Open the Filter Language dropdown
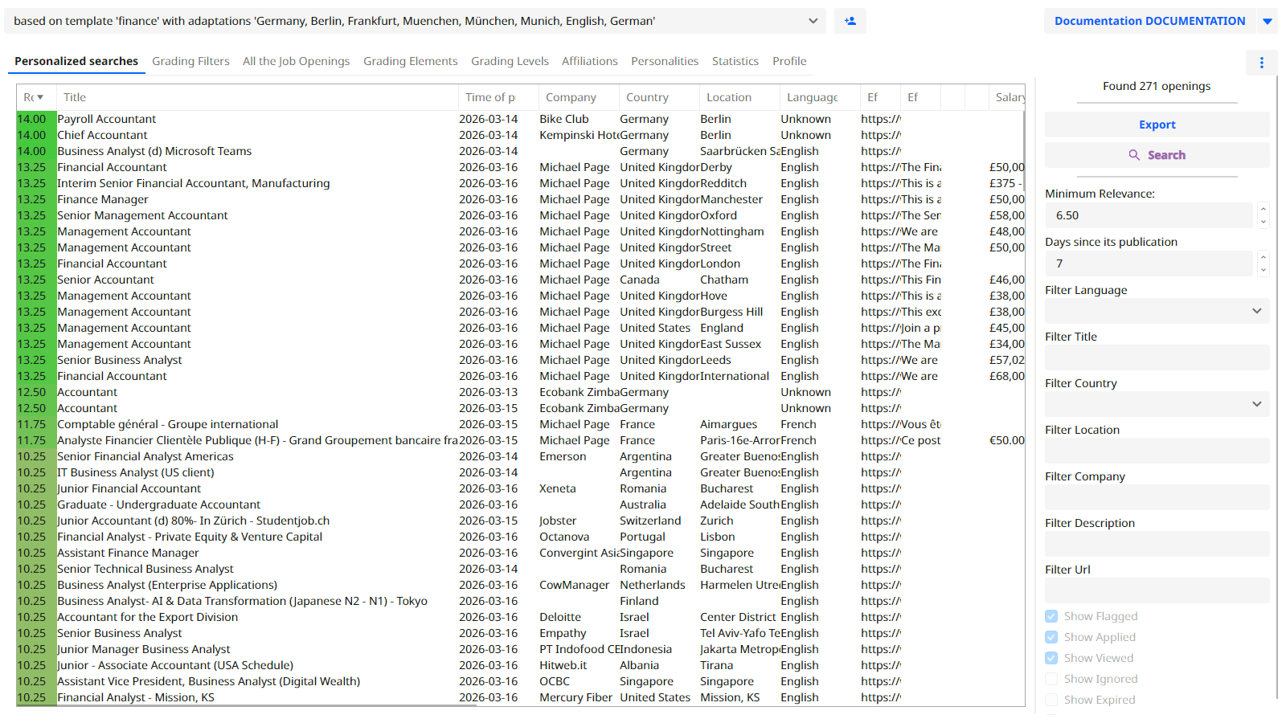This screenshot has width=1286, height=723. 1256,310
